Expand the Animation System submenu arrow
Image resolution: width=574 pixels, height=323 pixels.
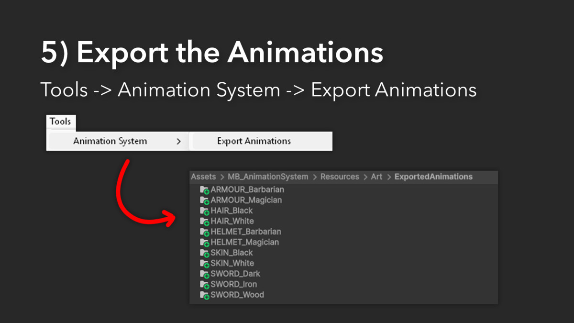179,141
